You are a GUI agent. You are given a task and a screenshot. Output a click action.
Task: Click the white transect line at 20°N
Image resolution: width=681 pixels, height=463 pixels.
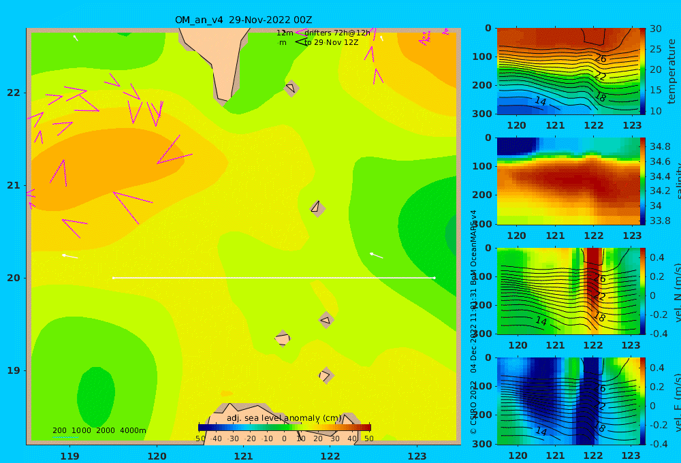(274, 278)
